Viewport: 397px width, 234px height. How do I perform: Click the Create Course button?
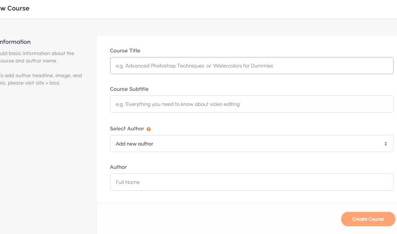368,219
